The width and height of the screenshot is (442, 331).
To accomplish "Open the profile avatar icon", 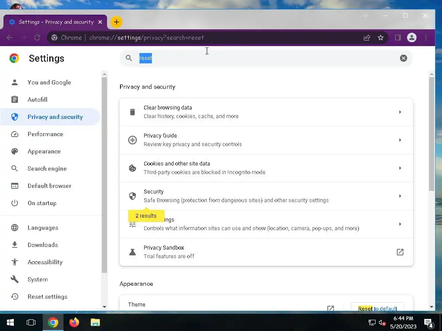I will (x=411, y=38).
